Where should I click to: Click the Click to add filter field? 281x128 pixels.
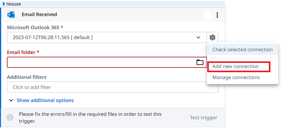(113, 87)
